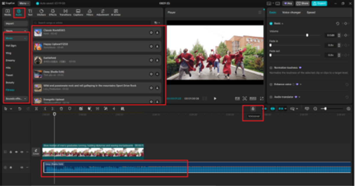Screen dimensions: 355x186
Task: Download the Classic Rock track
Action: (x=157, y=33)
